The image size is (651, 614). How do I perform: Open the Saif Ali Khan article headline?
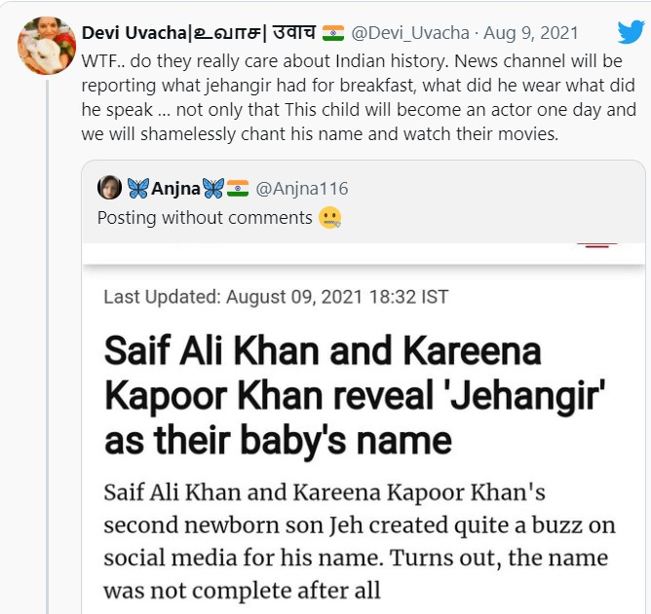[x=322, y=395]
